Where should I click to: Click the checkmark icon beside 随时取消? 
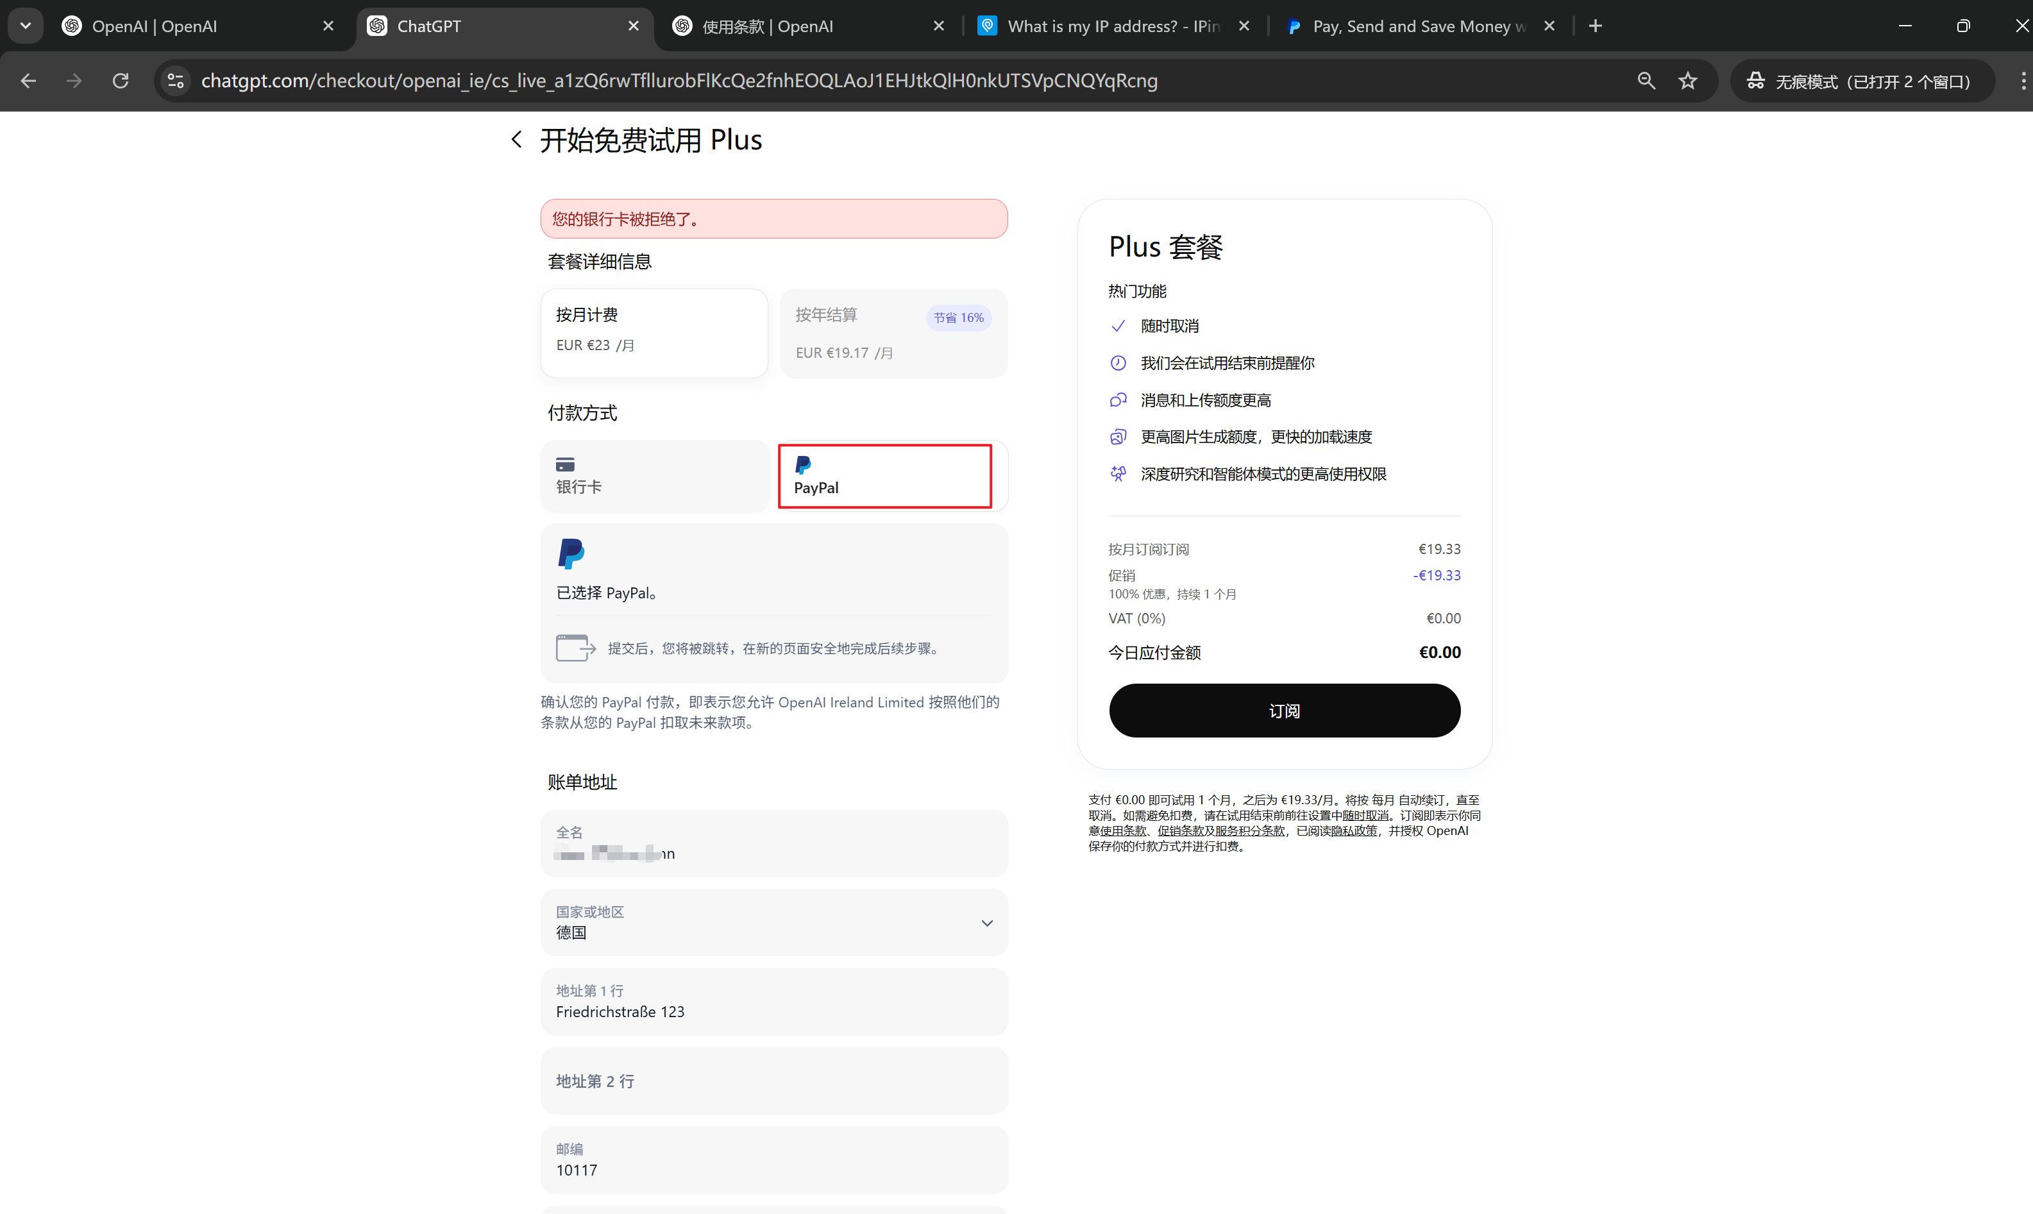[x=1118, y=326]
